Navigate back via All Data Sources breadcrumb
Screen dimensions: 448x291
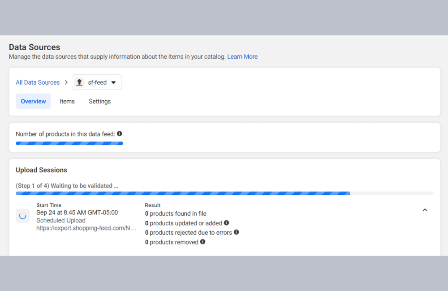click(38, 82)
